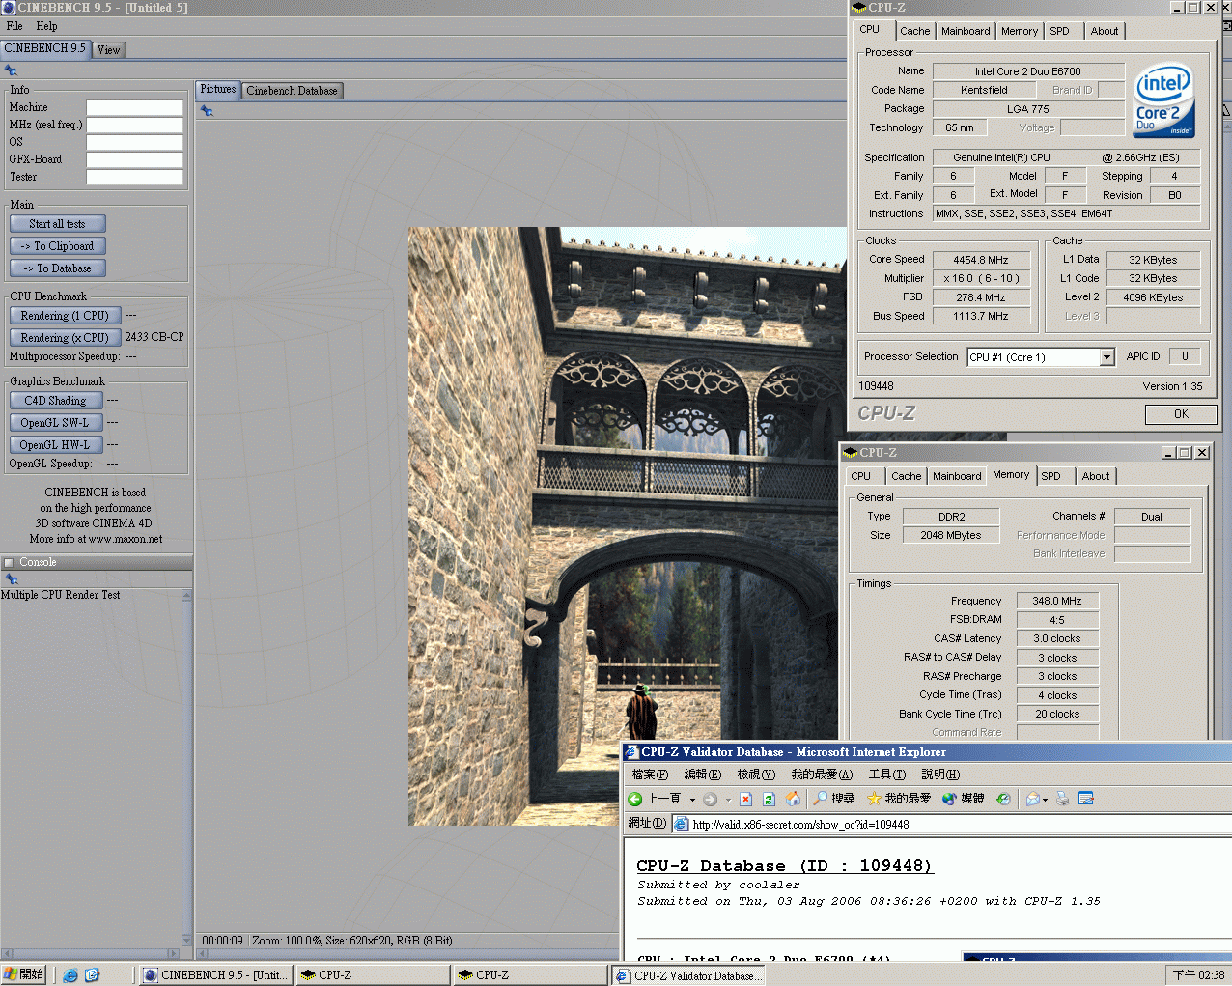This screenshot has height=986, width=1232.
Task: Run the OpenGL HW-L benchmark
Action: (55, 445)
